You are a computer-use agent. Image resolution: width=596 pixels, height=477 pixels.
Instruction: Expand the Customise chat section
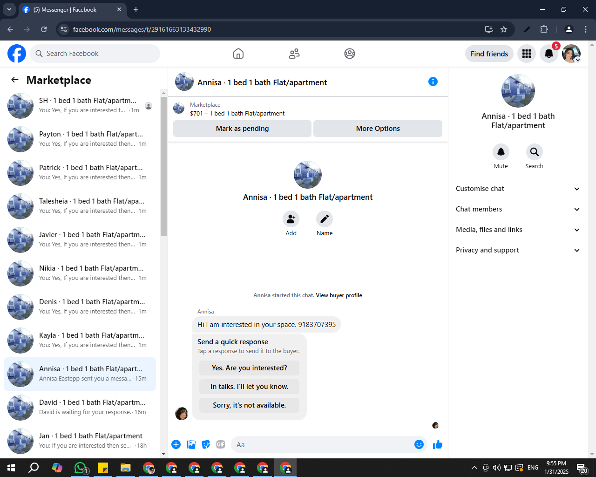pos(518,189)
